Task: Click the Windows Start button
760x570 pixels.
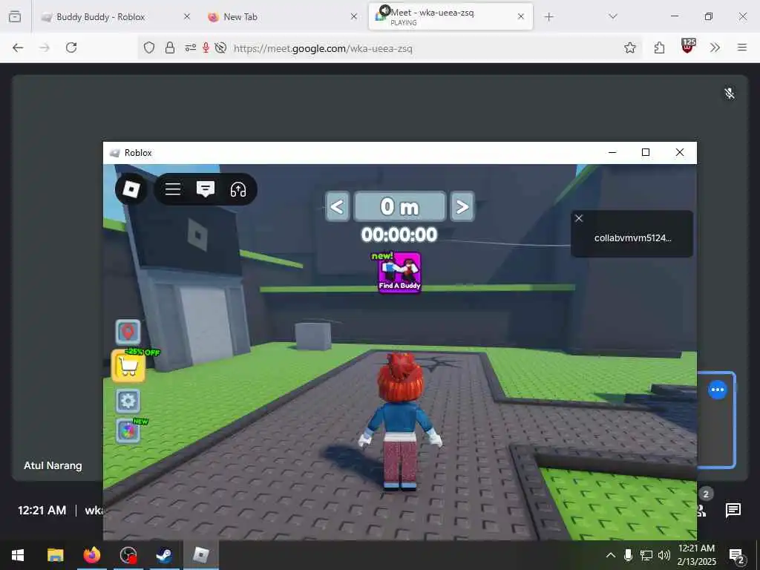Action: pos(18,555)
